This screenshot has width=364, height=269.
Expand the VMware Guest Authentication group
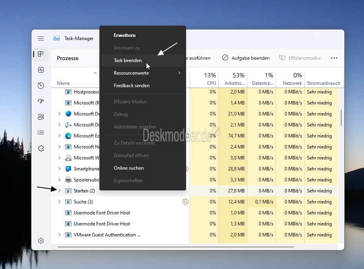click(59, 235)
